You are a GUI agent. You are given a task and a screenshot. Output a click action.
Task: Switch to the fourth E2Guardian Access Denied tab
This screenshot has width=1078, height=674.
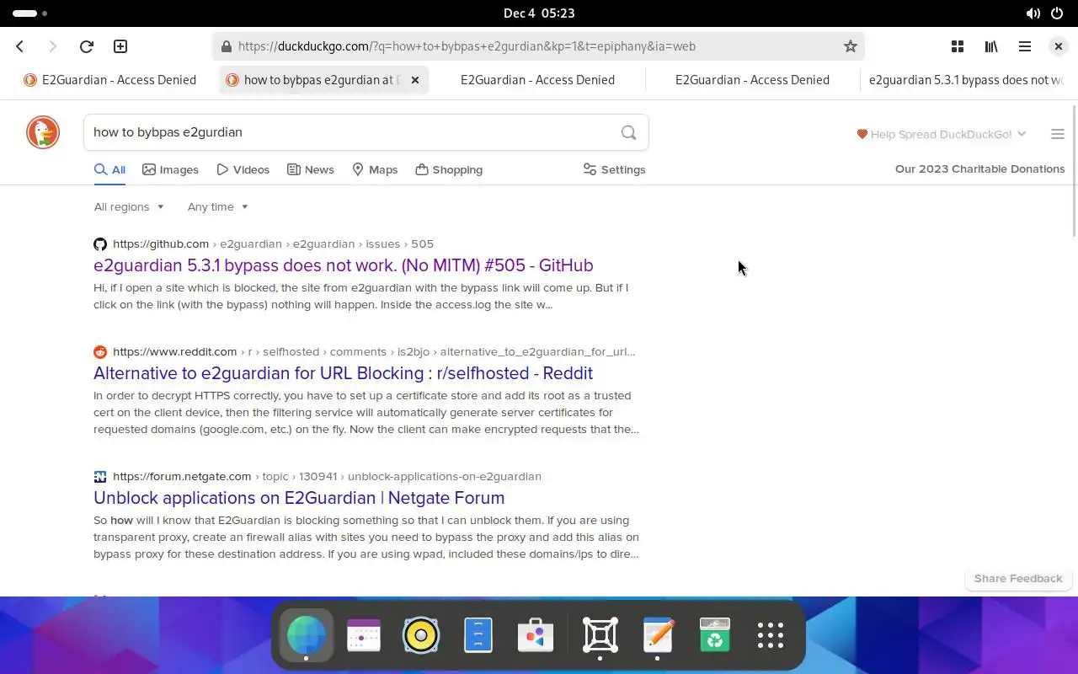[752, 80]
